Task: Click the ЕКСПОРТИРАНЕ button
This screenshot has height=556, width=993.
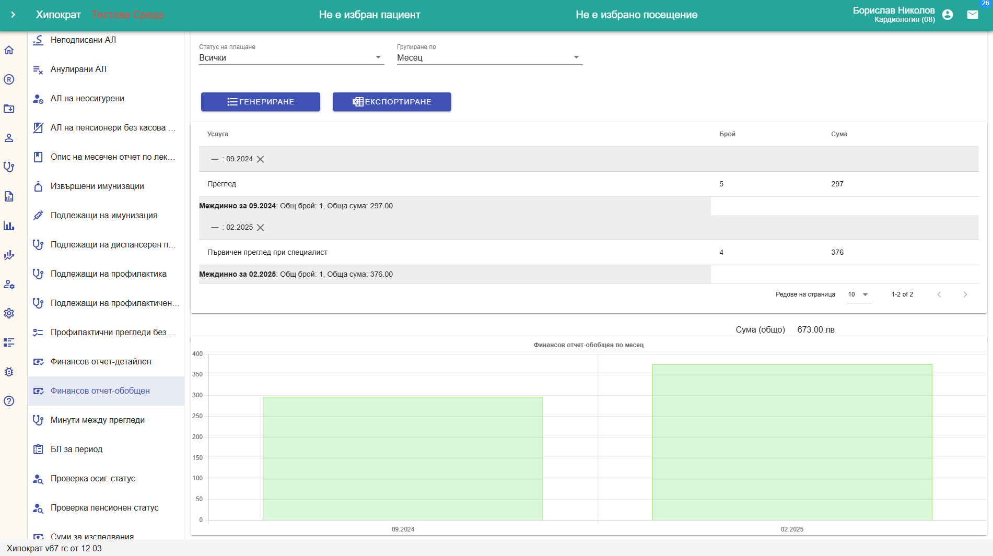Action: [x=392, y=102]
